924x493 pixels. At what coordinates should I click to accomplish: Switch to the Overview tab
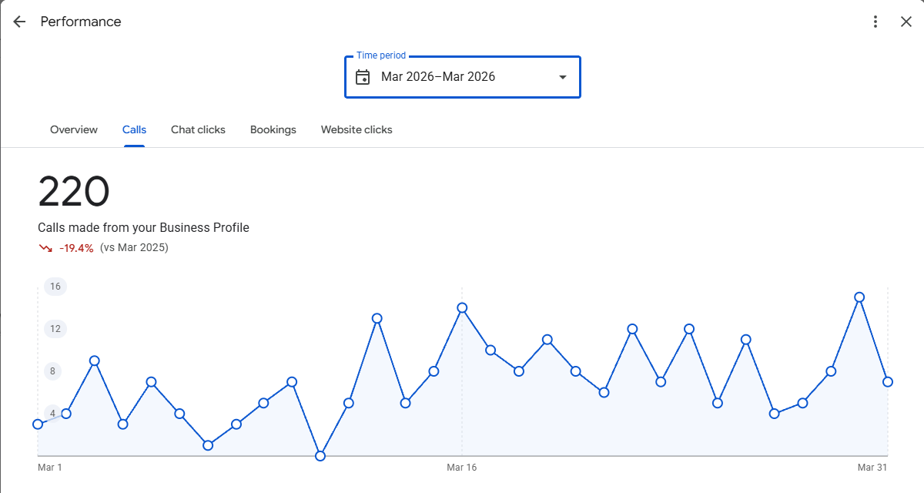pyautogui.click(x=74, y=129)
